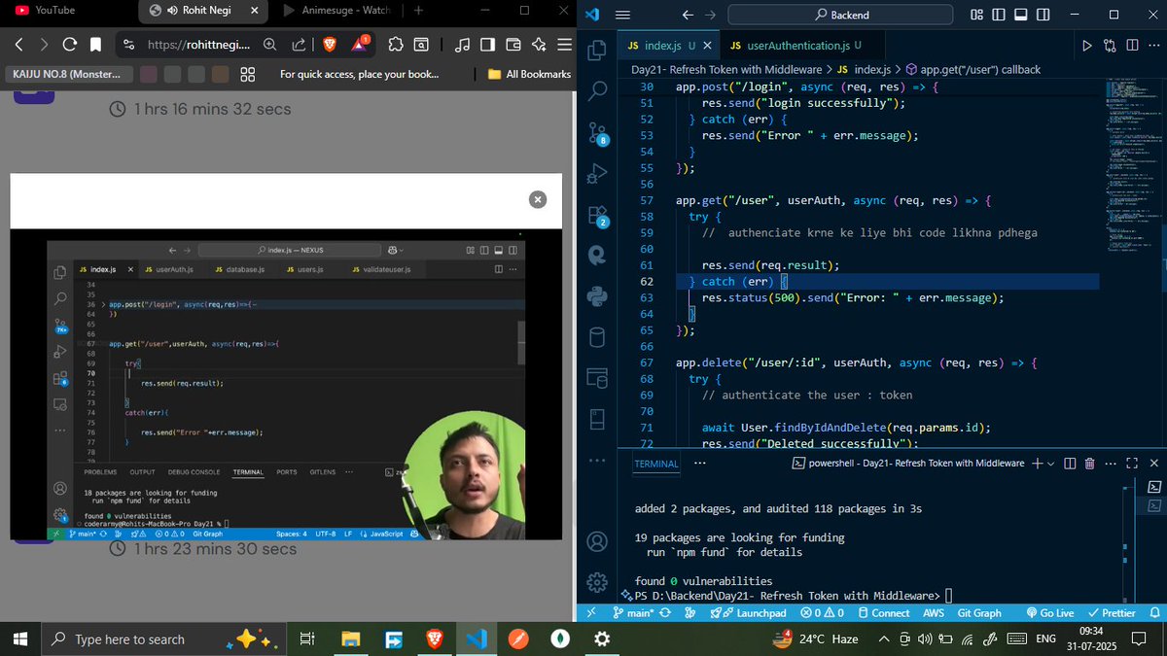The image size is (1167, 656).
Task: Kill terminal with the trash icon
Action: [x=1089, y=464]
